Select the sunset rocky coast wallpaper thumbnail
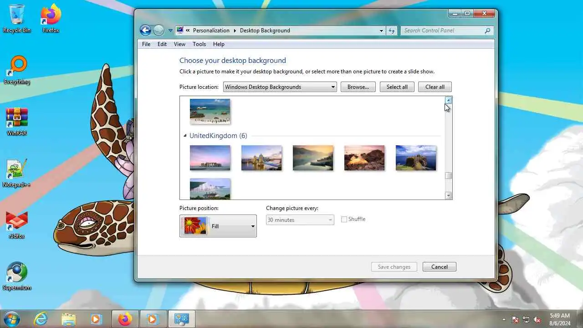The height and width of the screenshot is (328, 583). tap(364, 158)
